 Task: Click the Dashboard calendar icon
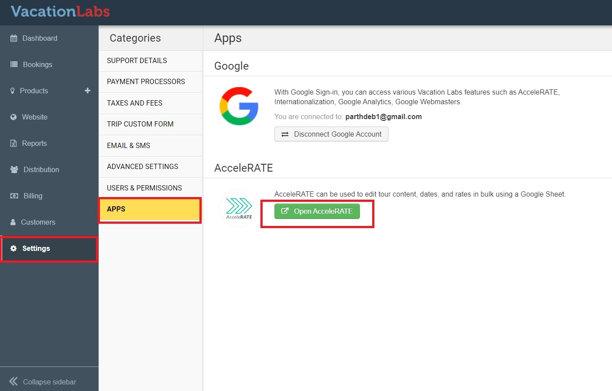14,39
